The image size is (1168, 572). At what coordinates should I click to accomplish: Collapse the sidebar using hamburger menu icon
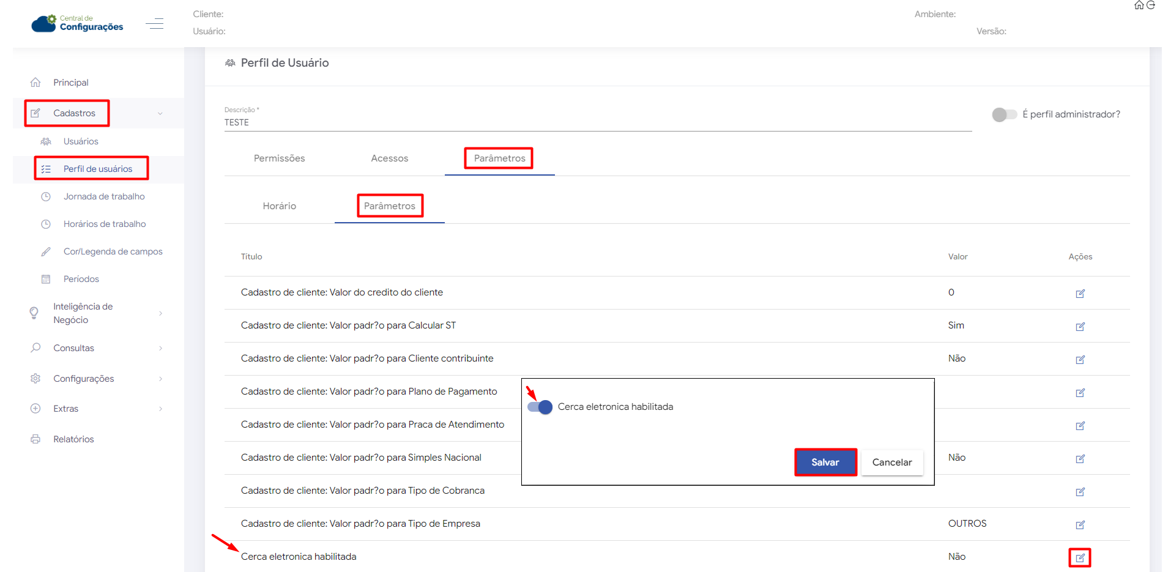[x=154, y=24]
